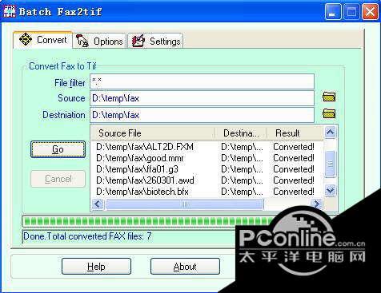Open the Settings tab
Viewport: 381px width, 293px height.
coord(155,41)
